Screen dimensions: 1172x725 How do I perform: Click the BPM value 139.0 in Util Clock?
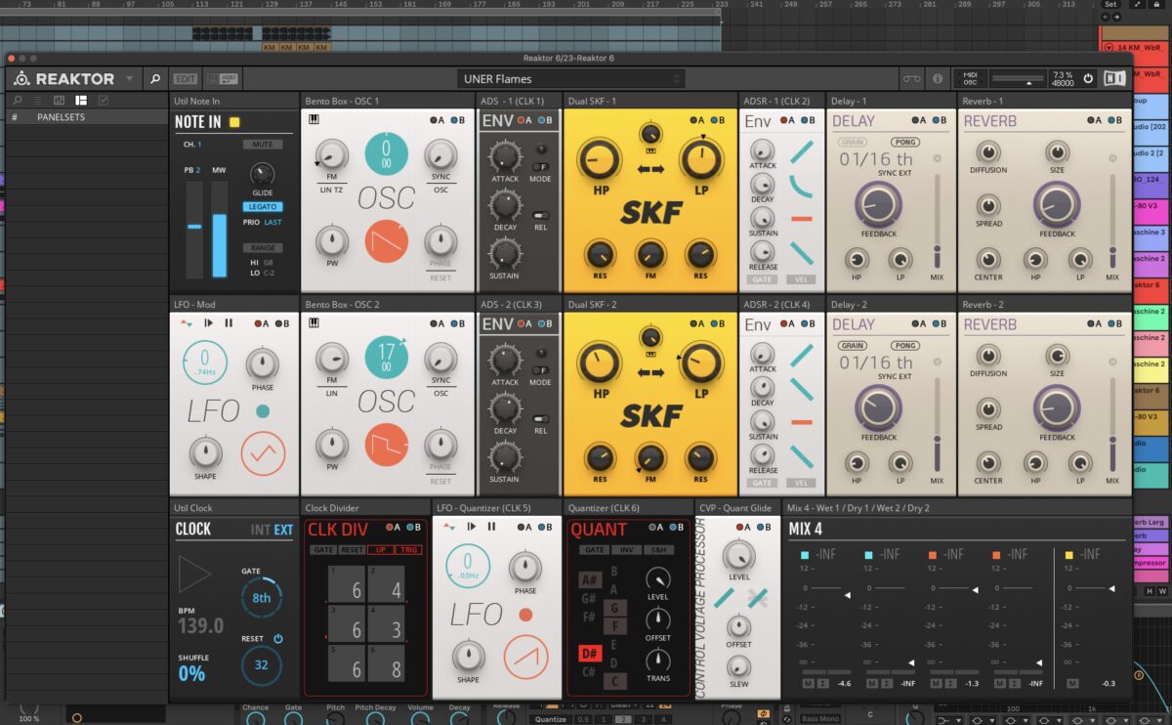pyautogui.click(x=200, y=625)
